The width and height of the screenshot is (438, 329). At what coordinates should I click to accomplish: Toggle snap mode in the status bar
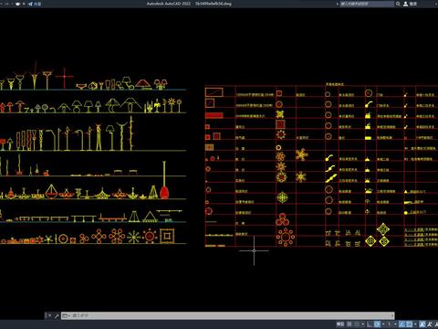pos(357,324)
